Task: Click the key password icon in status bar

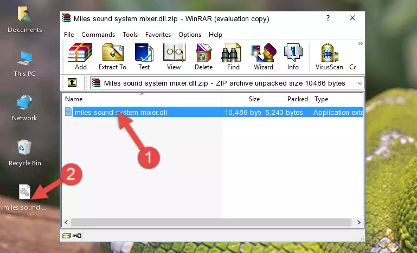Action: (x=78, y=236)
